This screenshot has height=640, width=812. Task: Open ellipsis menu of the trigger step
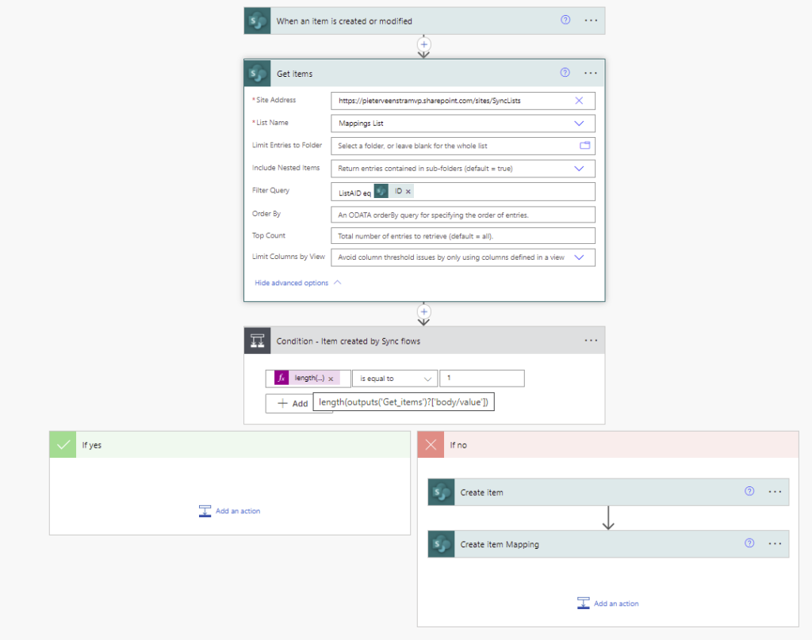pos(591,21)
